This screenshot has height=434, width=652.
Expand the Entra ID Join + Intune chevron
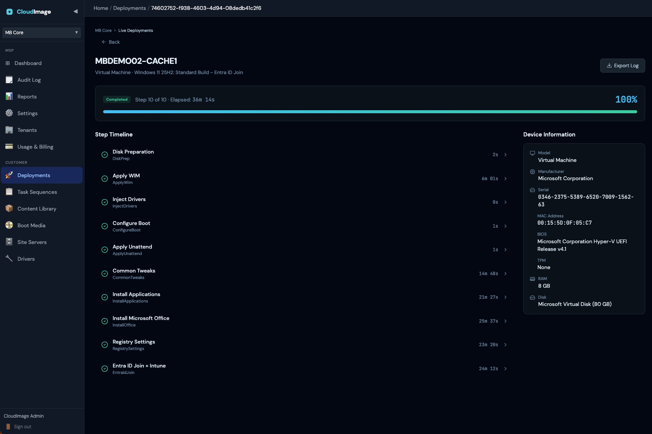[x=505, y=369]
